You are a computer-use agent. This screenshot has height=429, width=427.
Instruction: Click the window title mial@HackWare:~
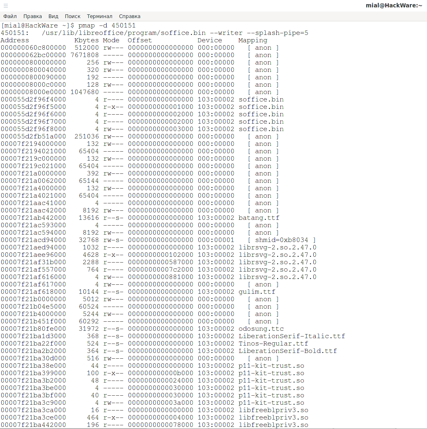[394, 5]
